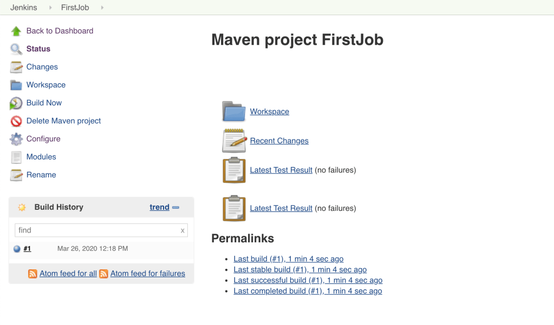
Task: Open the Changes menu item
Action: click(x=42, y=67)
